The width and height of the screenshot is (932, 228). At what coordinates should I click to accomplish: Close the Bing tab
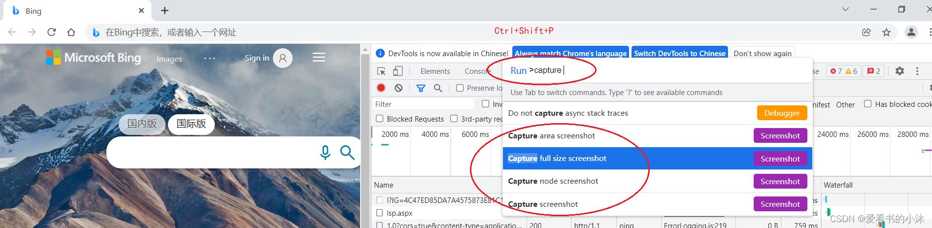point(141,10)
